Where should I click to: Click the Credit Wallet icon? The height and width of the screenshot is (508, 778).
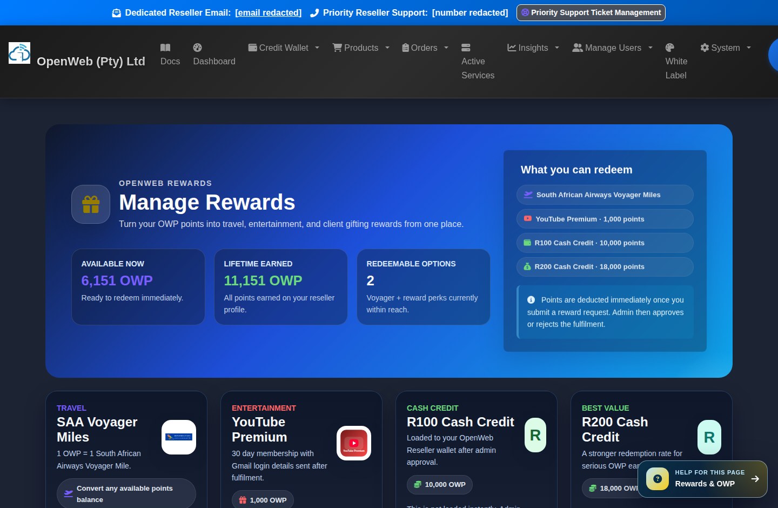point(252,48)
